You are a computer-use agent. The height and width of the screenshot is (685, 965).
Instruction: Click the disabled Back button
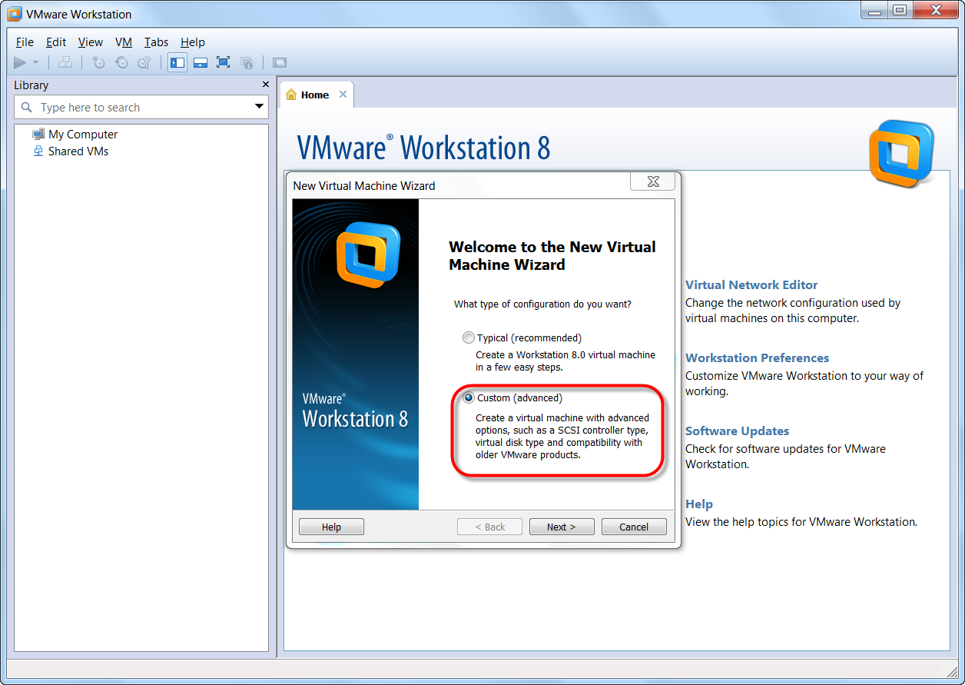(489, 527)
